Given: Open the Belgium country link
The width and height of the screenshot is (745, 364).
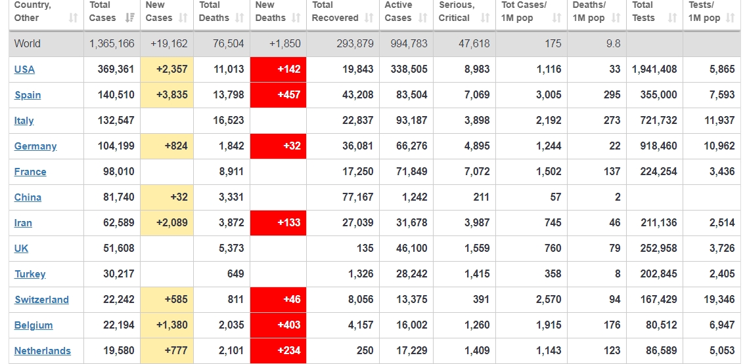Looking at the screenshot, I should click(x=34, y=325).
